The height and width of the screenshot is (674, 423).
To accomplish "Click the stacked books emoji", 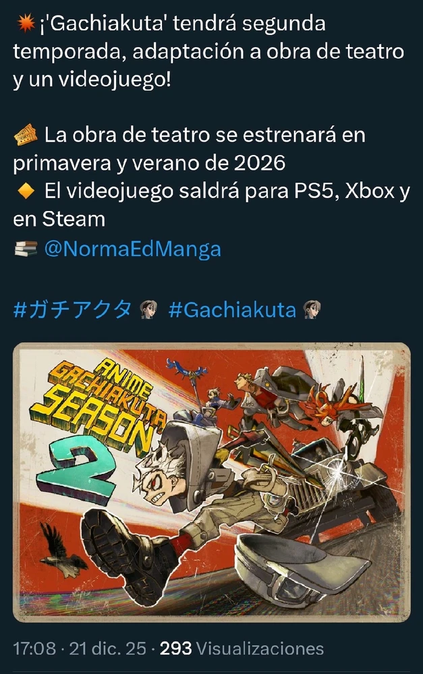I will (x=26, y=249).
